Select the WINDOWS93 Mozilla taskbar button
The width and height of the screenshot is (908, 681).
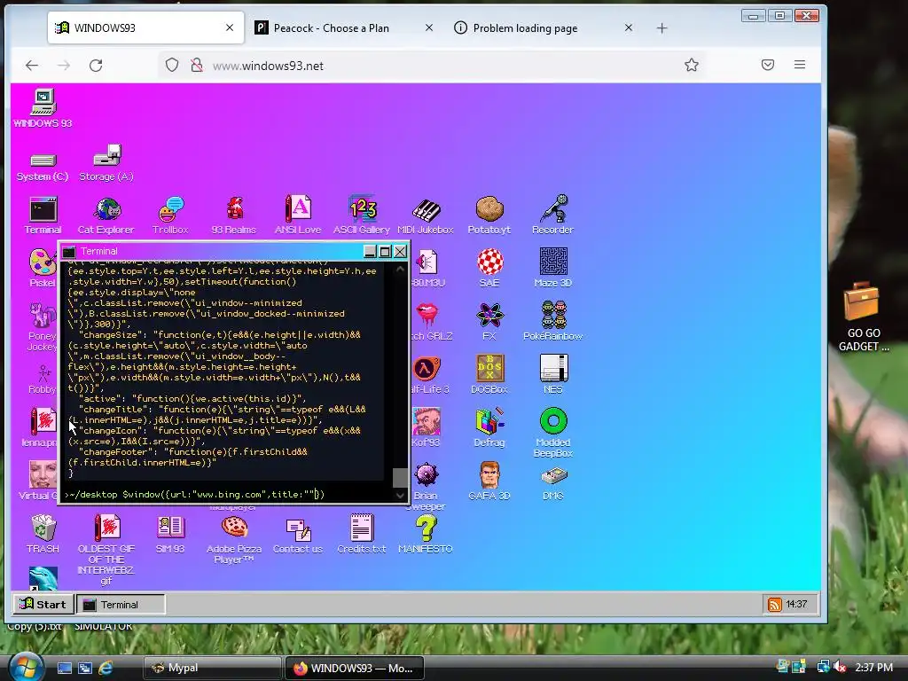[x=355, y=668]
